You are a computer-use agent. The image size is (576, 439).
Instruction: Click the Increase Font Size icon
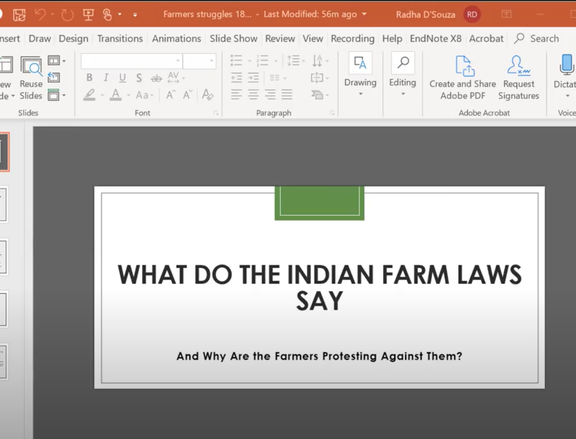[170, 95]
